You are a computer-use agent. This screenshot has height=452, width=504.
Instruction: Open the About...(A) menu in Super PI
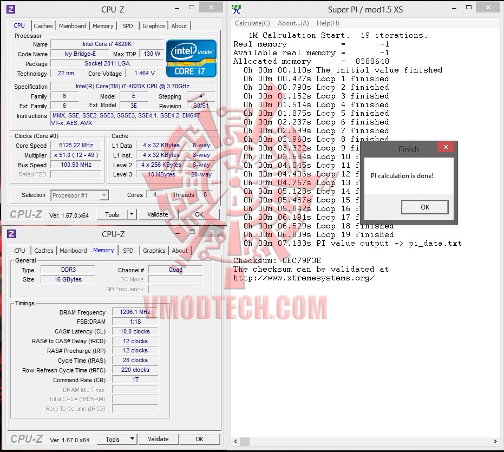coord(293,23)
